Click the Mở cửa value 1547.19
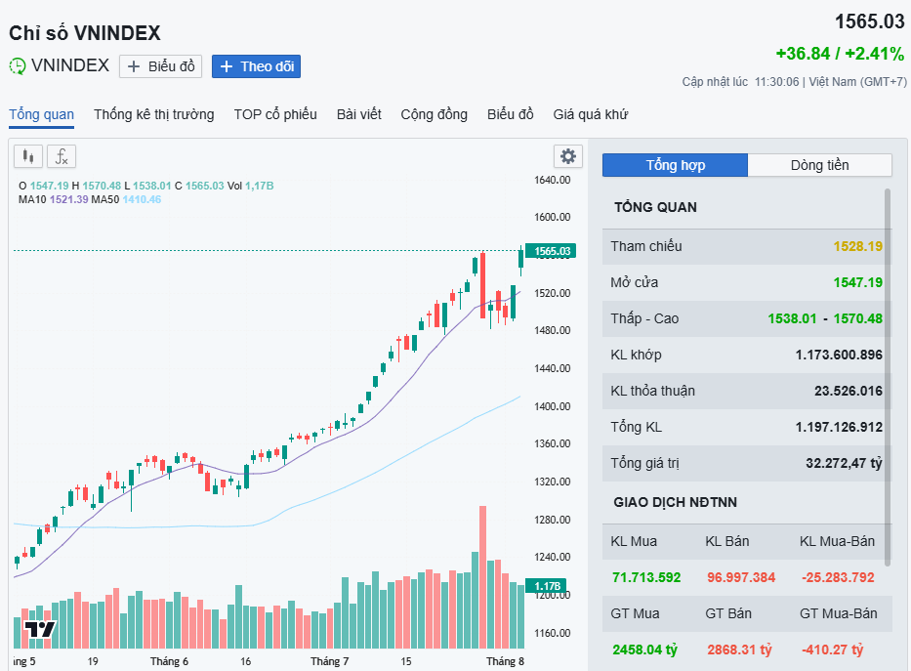The height and width of the screenshot is (671, 911). point(857,282)
